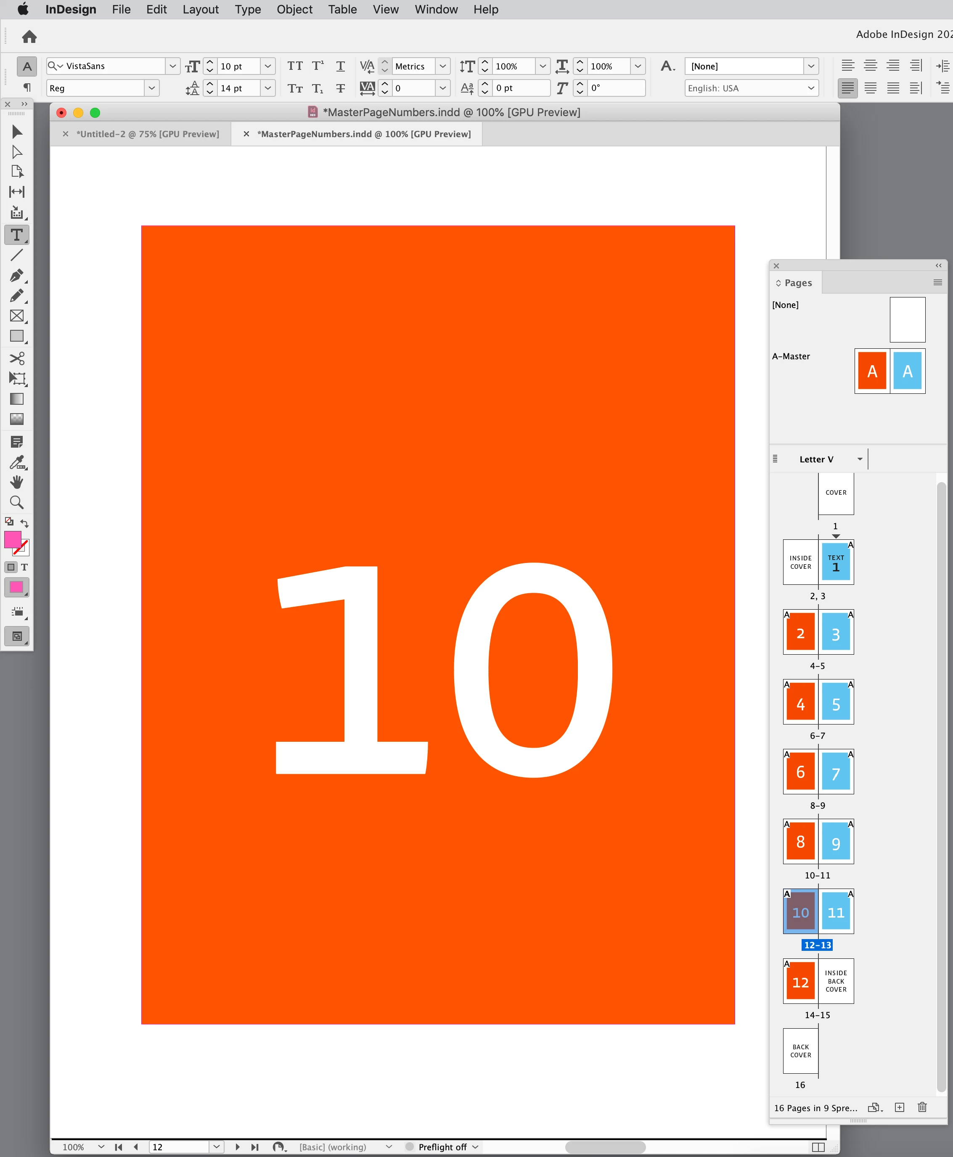
Task: Toggle Underline text formatting
Action: tap(340, 66)
